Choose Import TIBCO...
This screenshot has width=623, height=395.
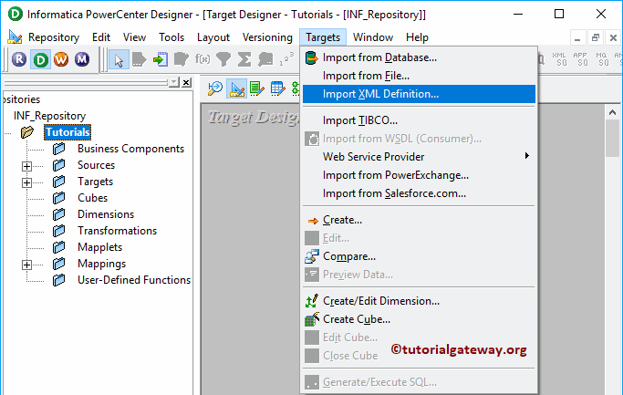coord(420,120)
